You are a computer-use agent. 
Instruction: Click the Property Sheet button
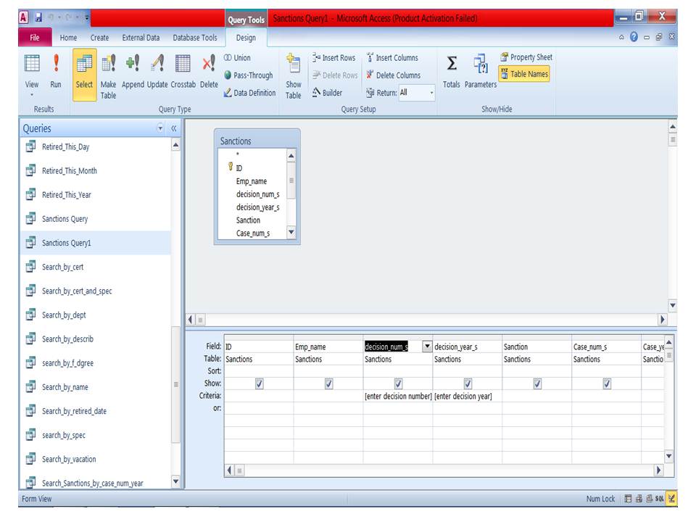pyautogui.click(x=525, y=58)
